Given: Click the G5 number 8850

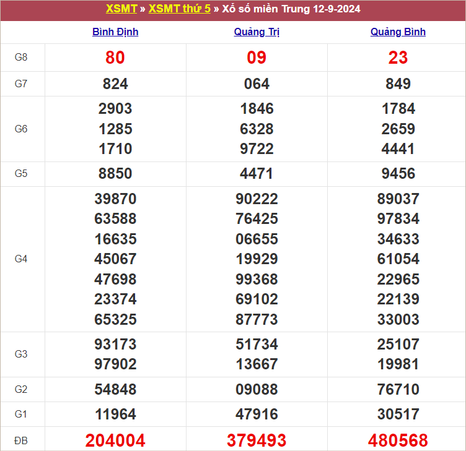Looking at the screenshot, I should (115, 173).
